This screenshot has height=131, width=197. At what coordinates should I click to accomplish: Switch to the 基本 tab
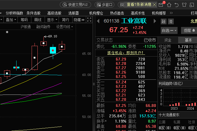(x=188, y=40)
